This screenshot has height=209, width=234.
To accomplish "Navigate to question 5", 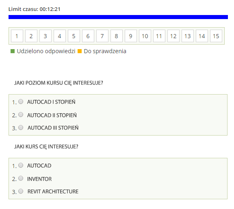I will [74, 36].
